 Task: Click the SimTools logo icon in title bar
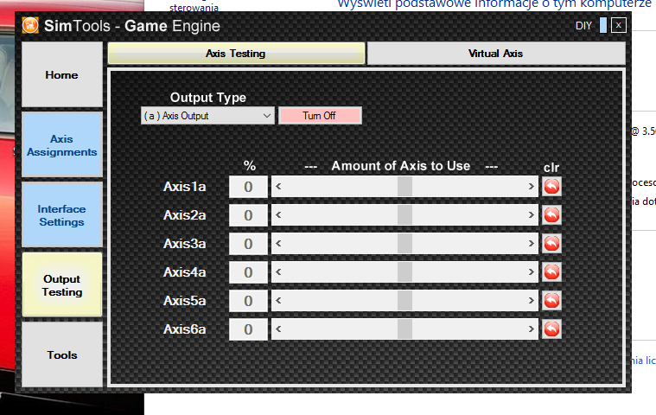[x=30, y=25]
